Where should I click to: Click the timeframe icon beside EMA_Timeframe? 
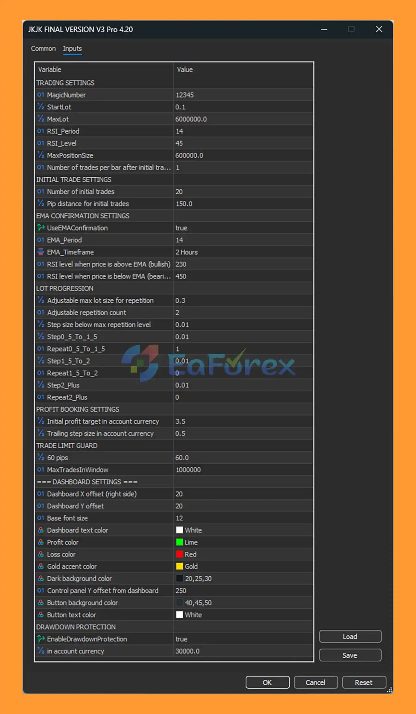[x=41, y=252]
